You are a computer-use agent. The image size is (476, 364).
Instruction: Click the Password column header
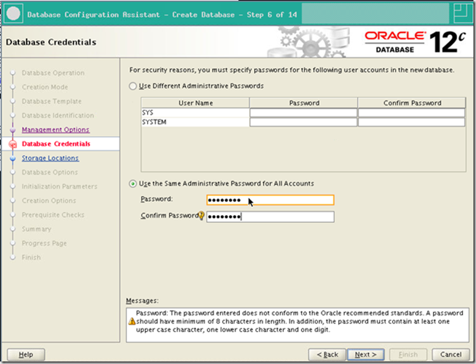point(304,103)
